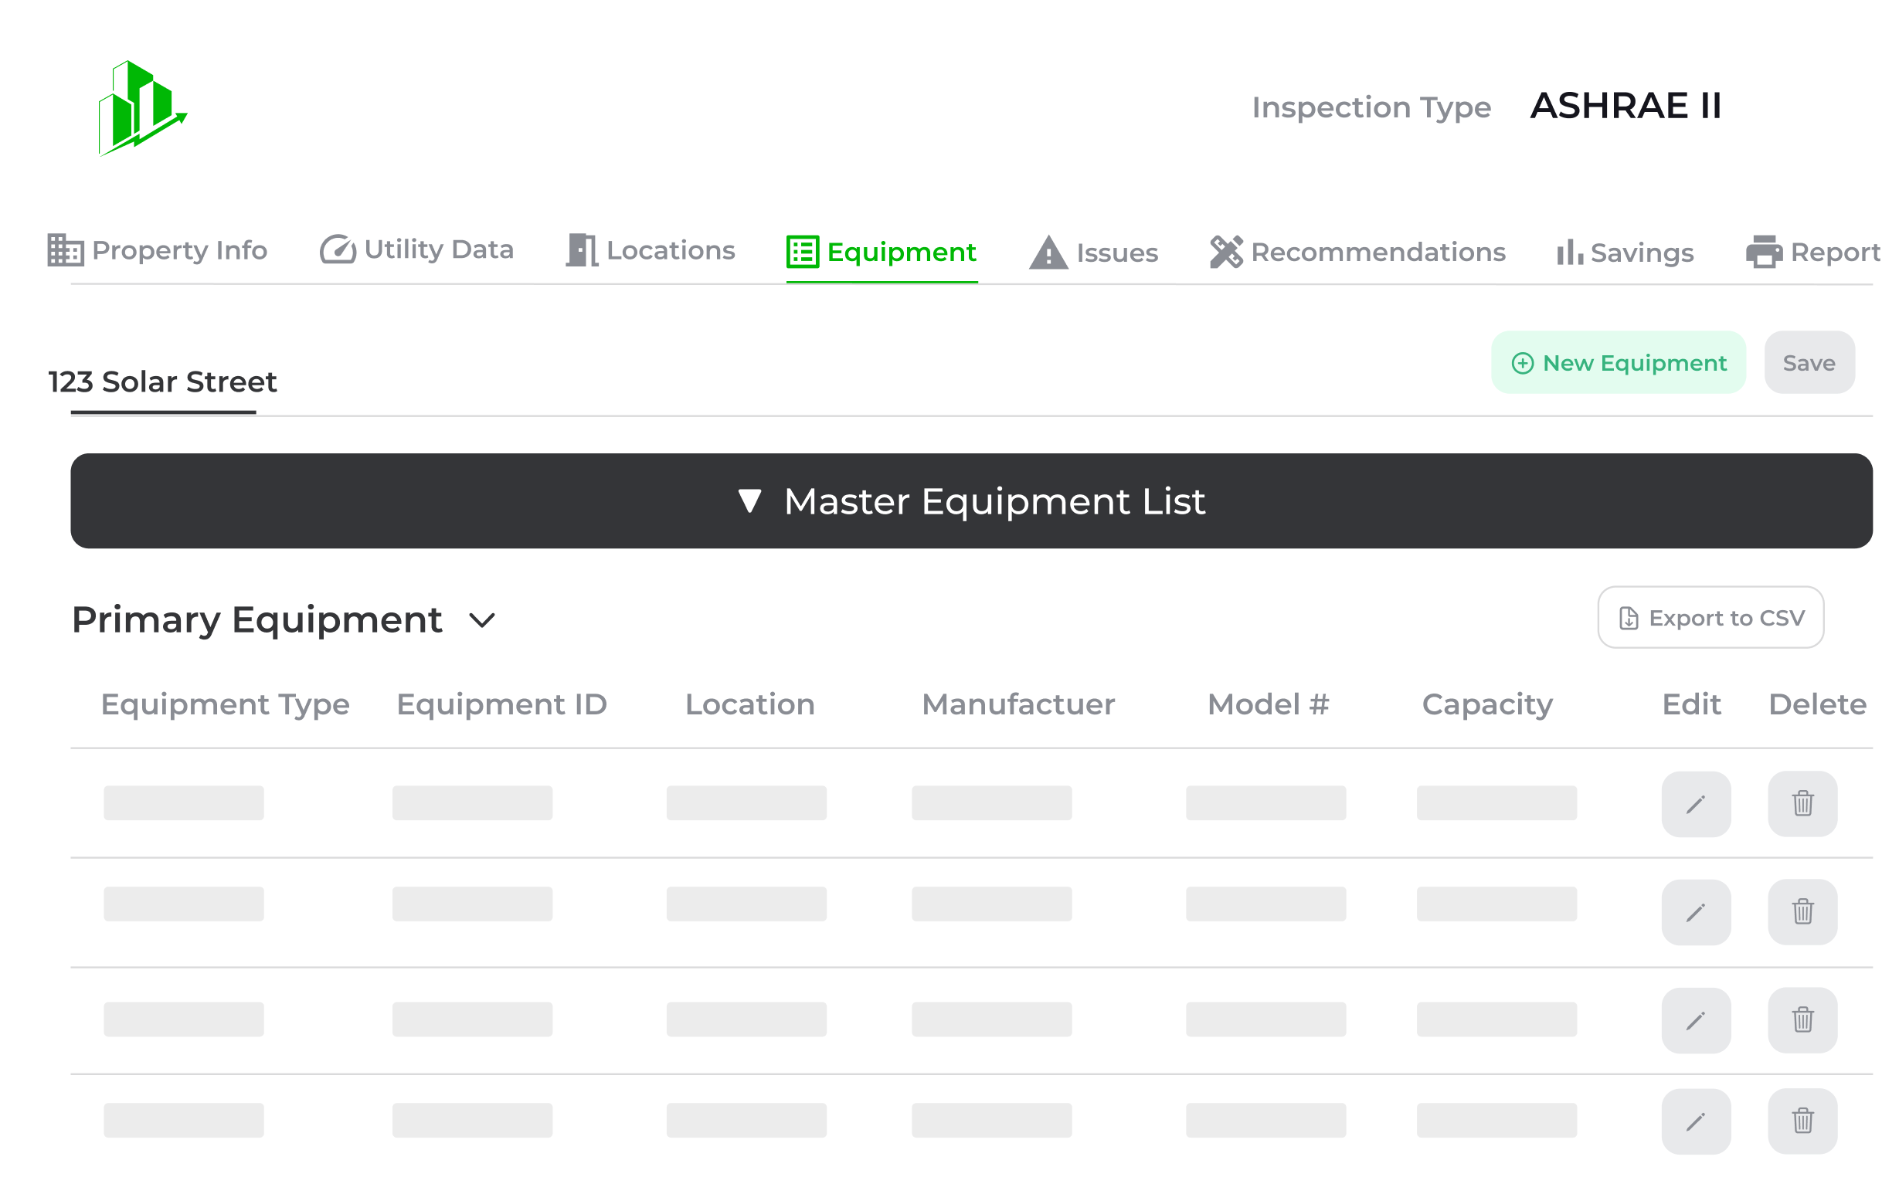Click trash delete icon in first row
1899x1194 pixels.
[1802, 804]
